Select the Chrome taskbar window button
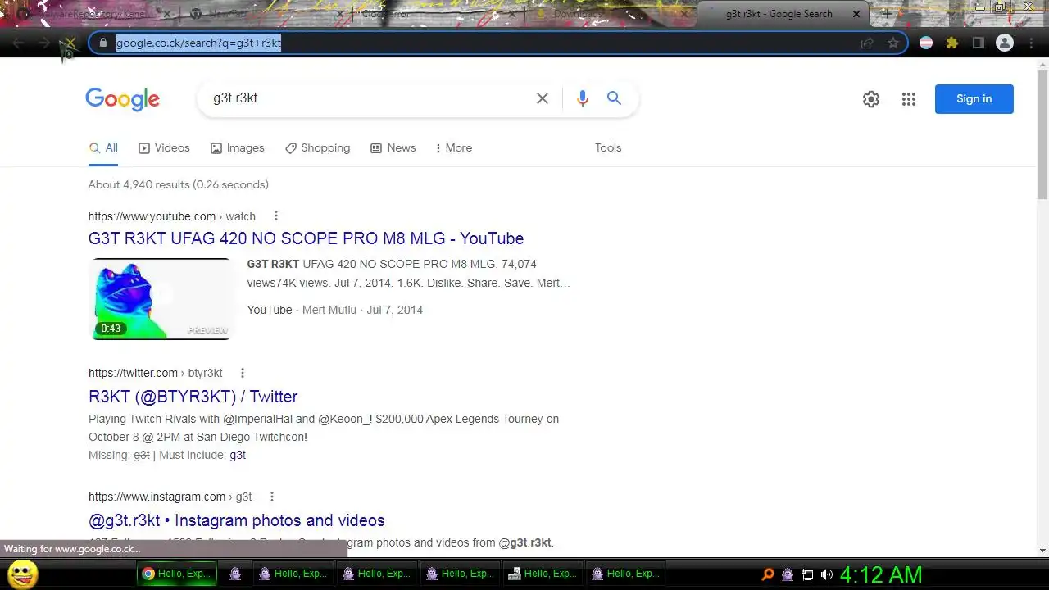1049x590 pixels. (x=177, y=574)
